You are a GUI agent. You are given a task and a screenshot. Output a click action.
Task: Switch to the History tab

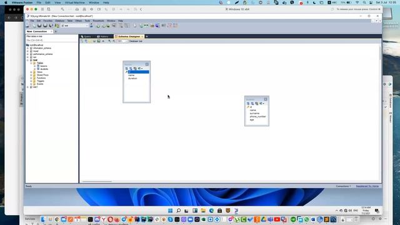[103, 36]
